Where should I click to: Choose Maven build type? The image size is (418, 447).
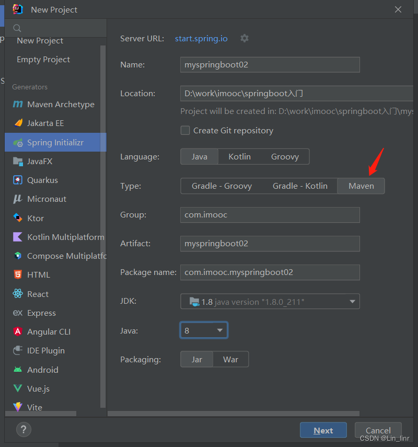[x=361, y=186]
